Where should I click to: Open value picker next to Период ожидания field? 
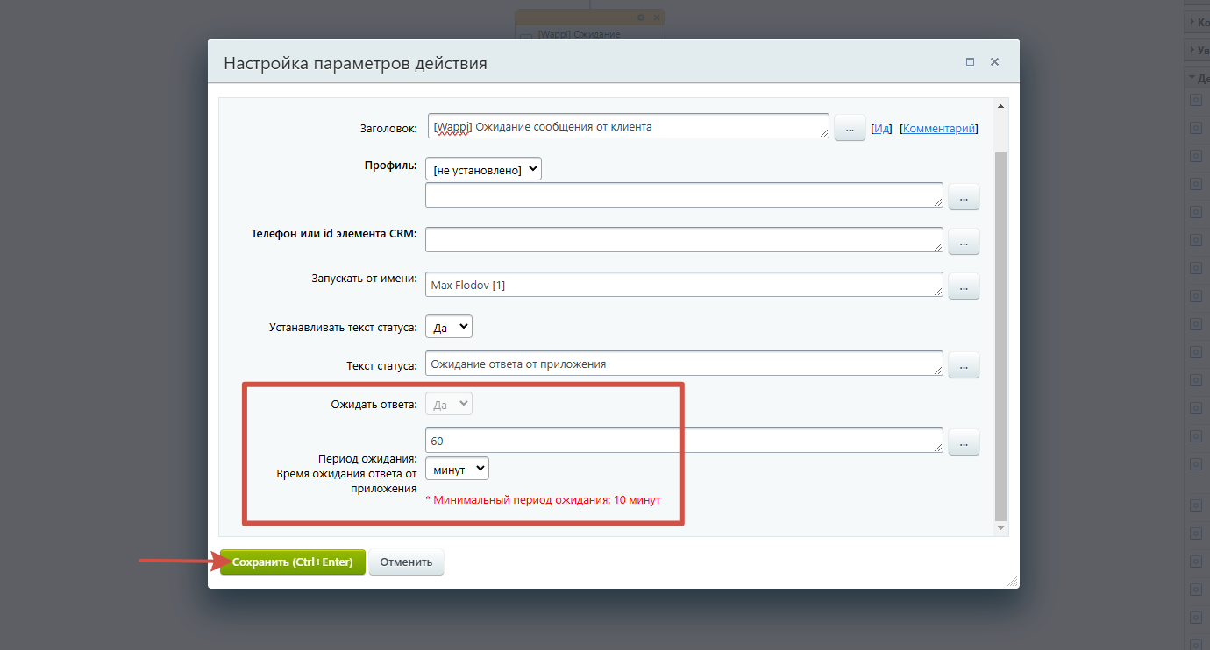[964, 442]
